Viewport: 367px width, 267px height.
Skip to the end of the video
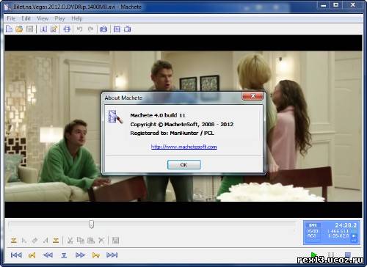click(112, 255)
